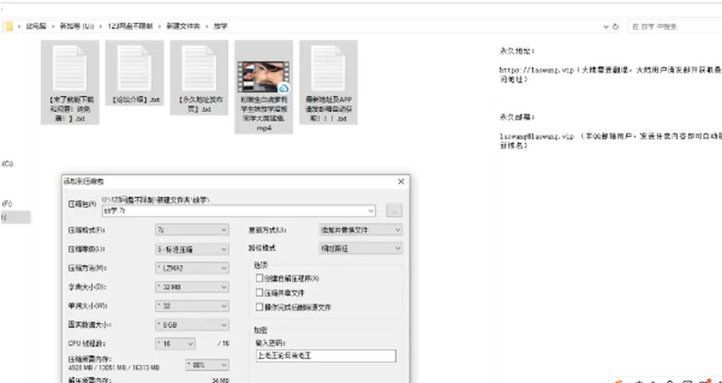Click the 压缩前需内存 memory usage text
This screenshot has width=722, height=383.
114,363
